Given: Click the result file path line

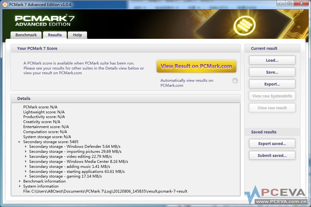Looking at the screenshot, I should [105, 191].
